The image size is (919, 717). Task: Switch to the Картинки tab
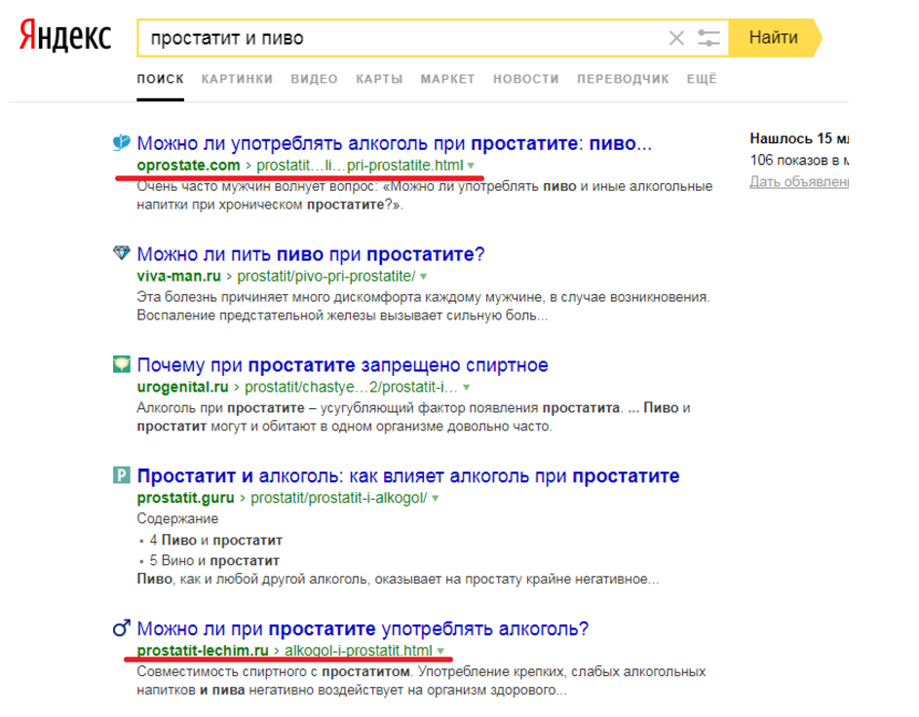pos(238,79)
